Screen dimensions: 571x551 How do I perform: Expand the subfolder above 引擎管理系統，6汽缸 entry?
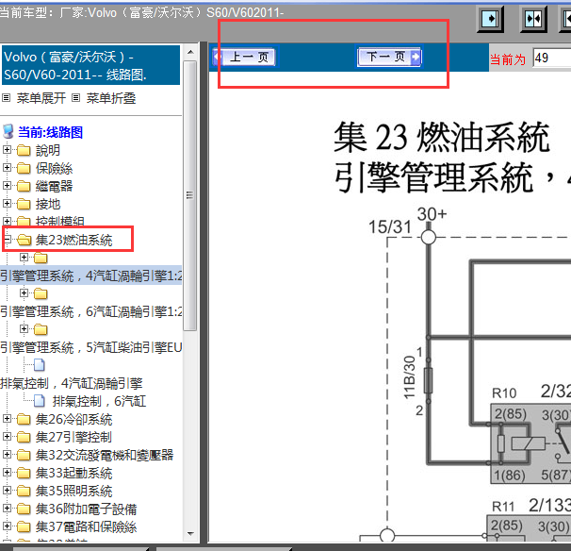coord(24,292)
